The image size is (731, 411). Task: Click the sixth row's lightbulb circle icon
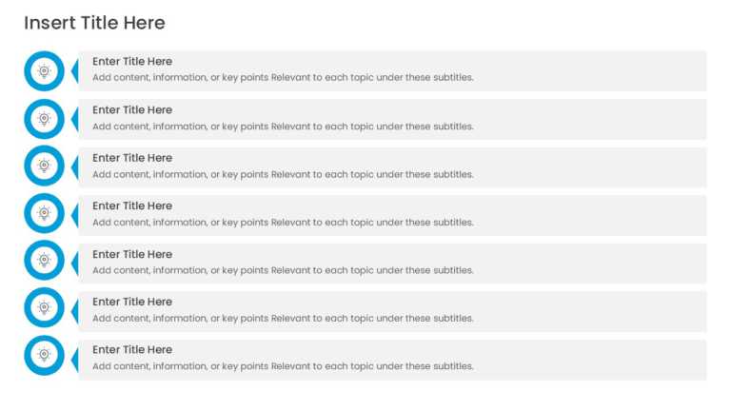click(45, 307)
